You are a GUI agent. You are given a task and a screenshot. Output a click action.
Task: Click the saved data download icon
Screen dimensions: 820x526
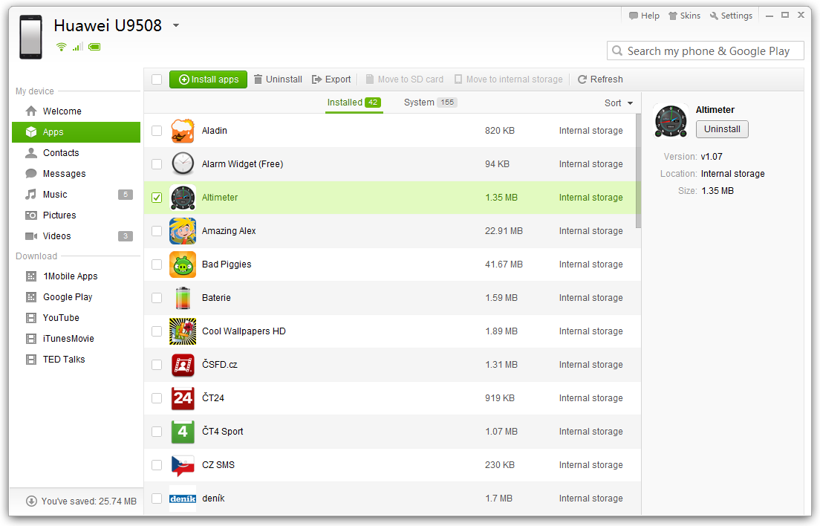31,501
